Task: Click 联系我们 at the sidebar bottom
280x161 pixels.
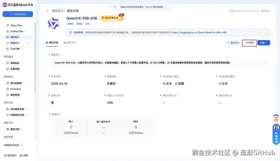Action: coord(10,156)
